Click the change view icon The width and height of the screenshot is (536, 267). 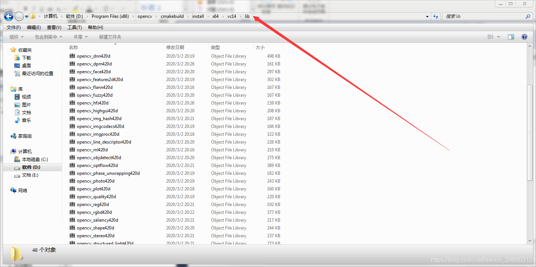[x=491, y=37]
